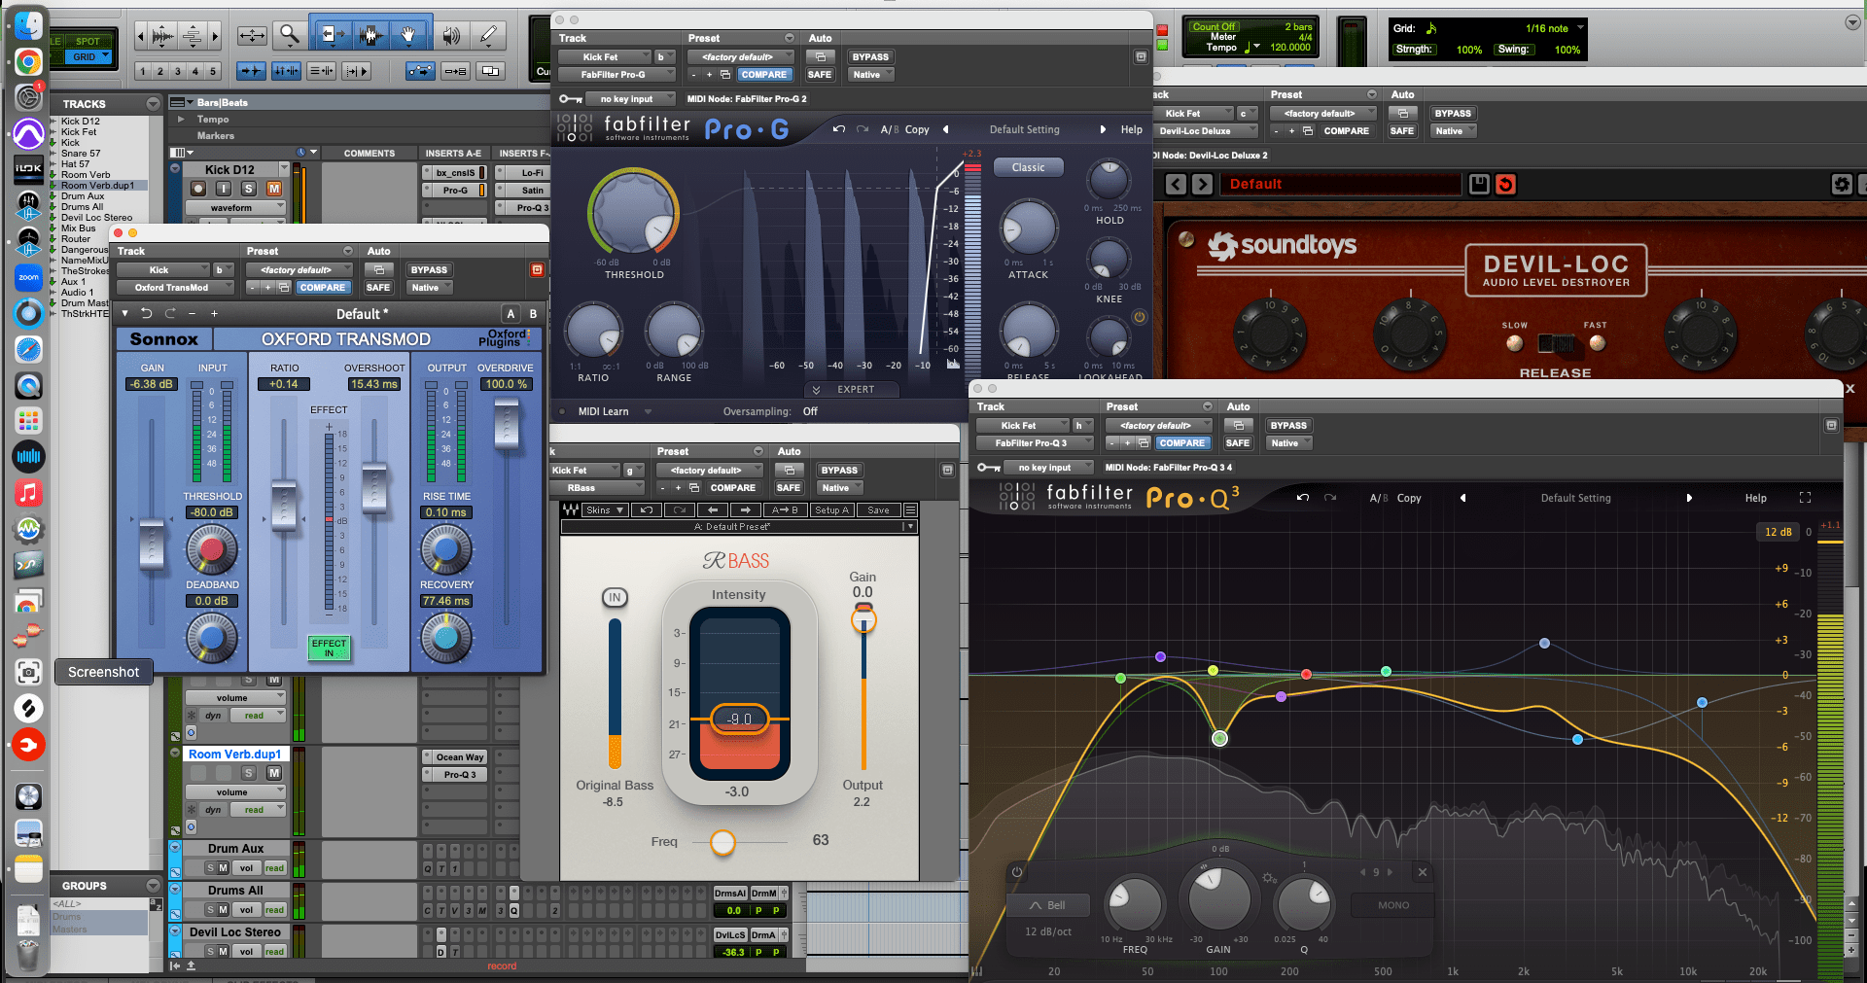The height and width of the screenshot is (983, 1867).
Task: Open Pro-G key input dropdown
Action: pos(630,99)
